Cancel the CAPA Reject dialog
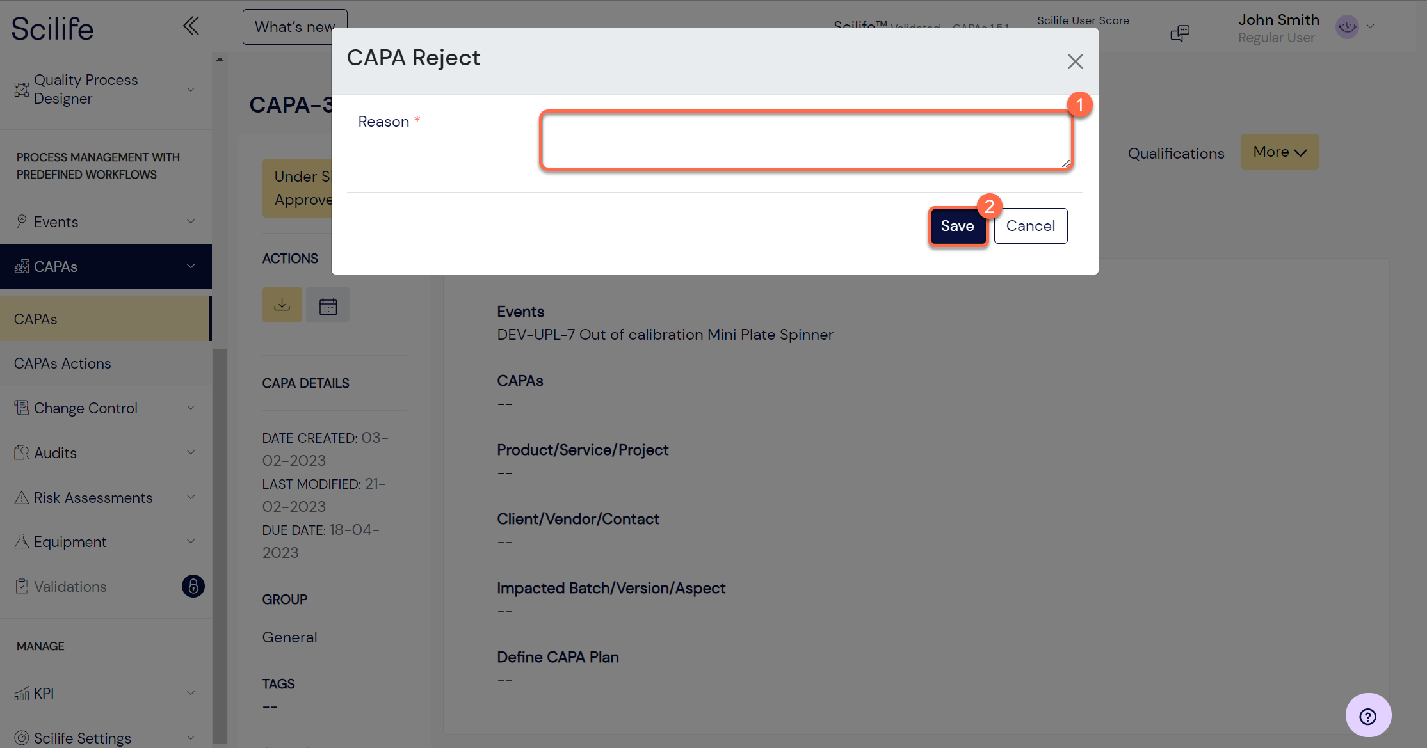 click(x=1030, y=226)
